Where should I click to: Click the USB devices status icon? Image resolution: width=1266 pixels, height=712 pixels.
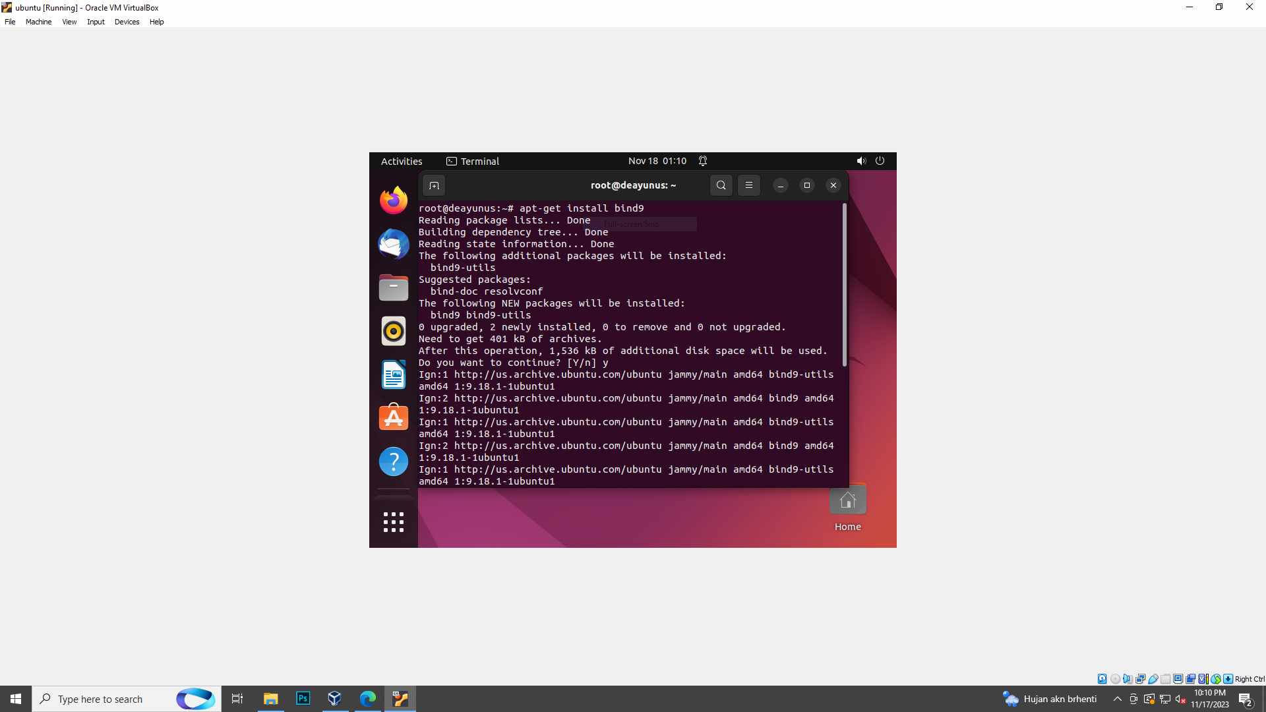1153,679
